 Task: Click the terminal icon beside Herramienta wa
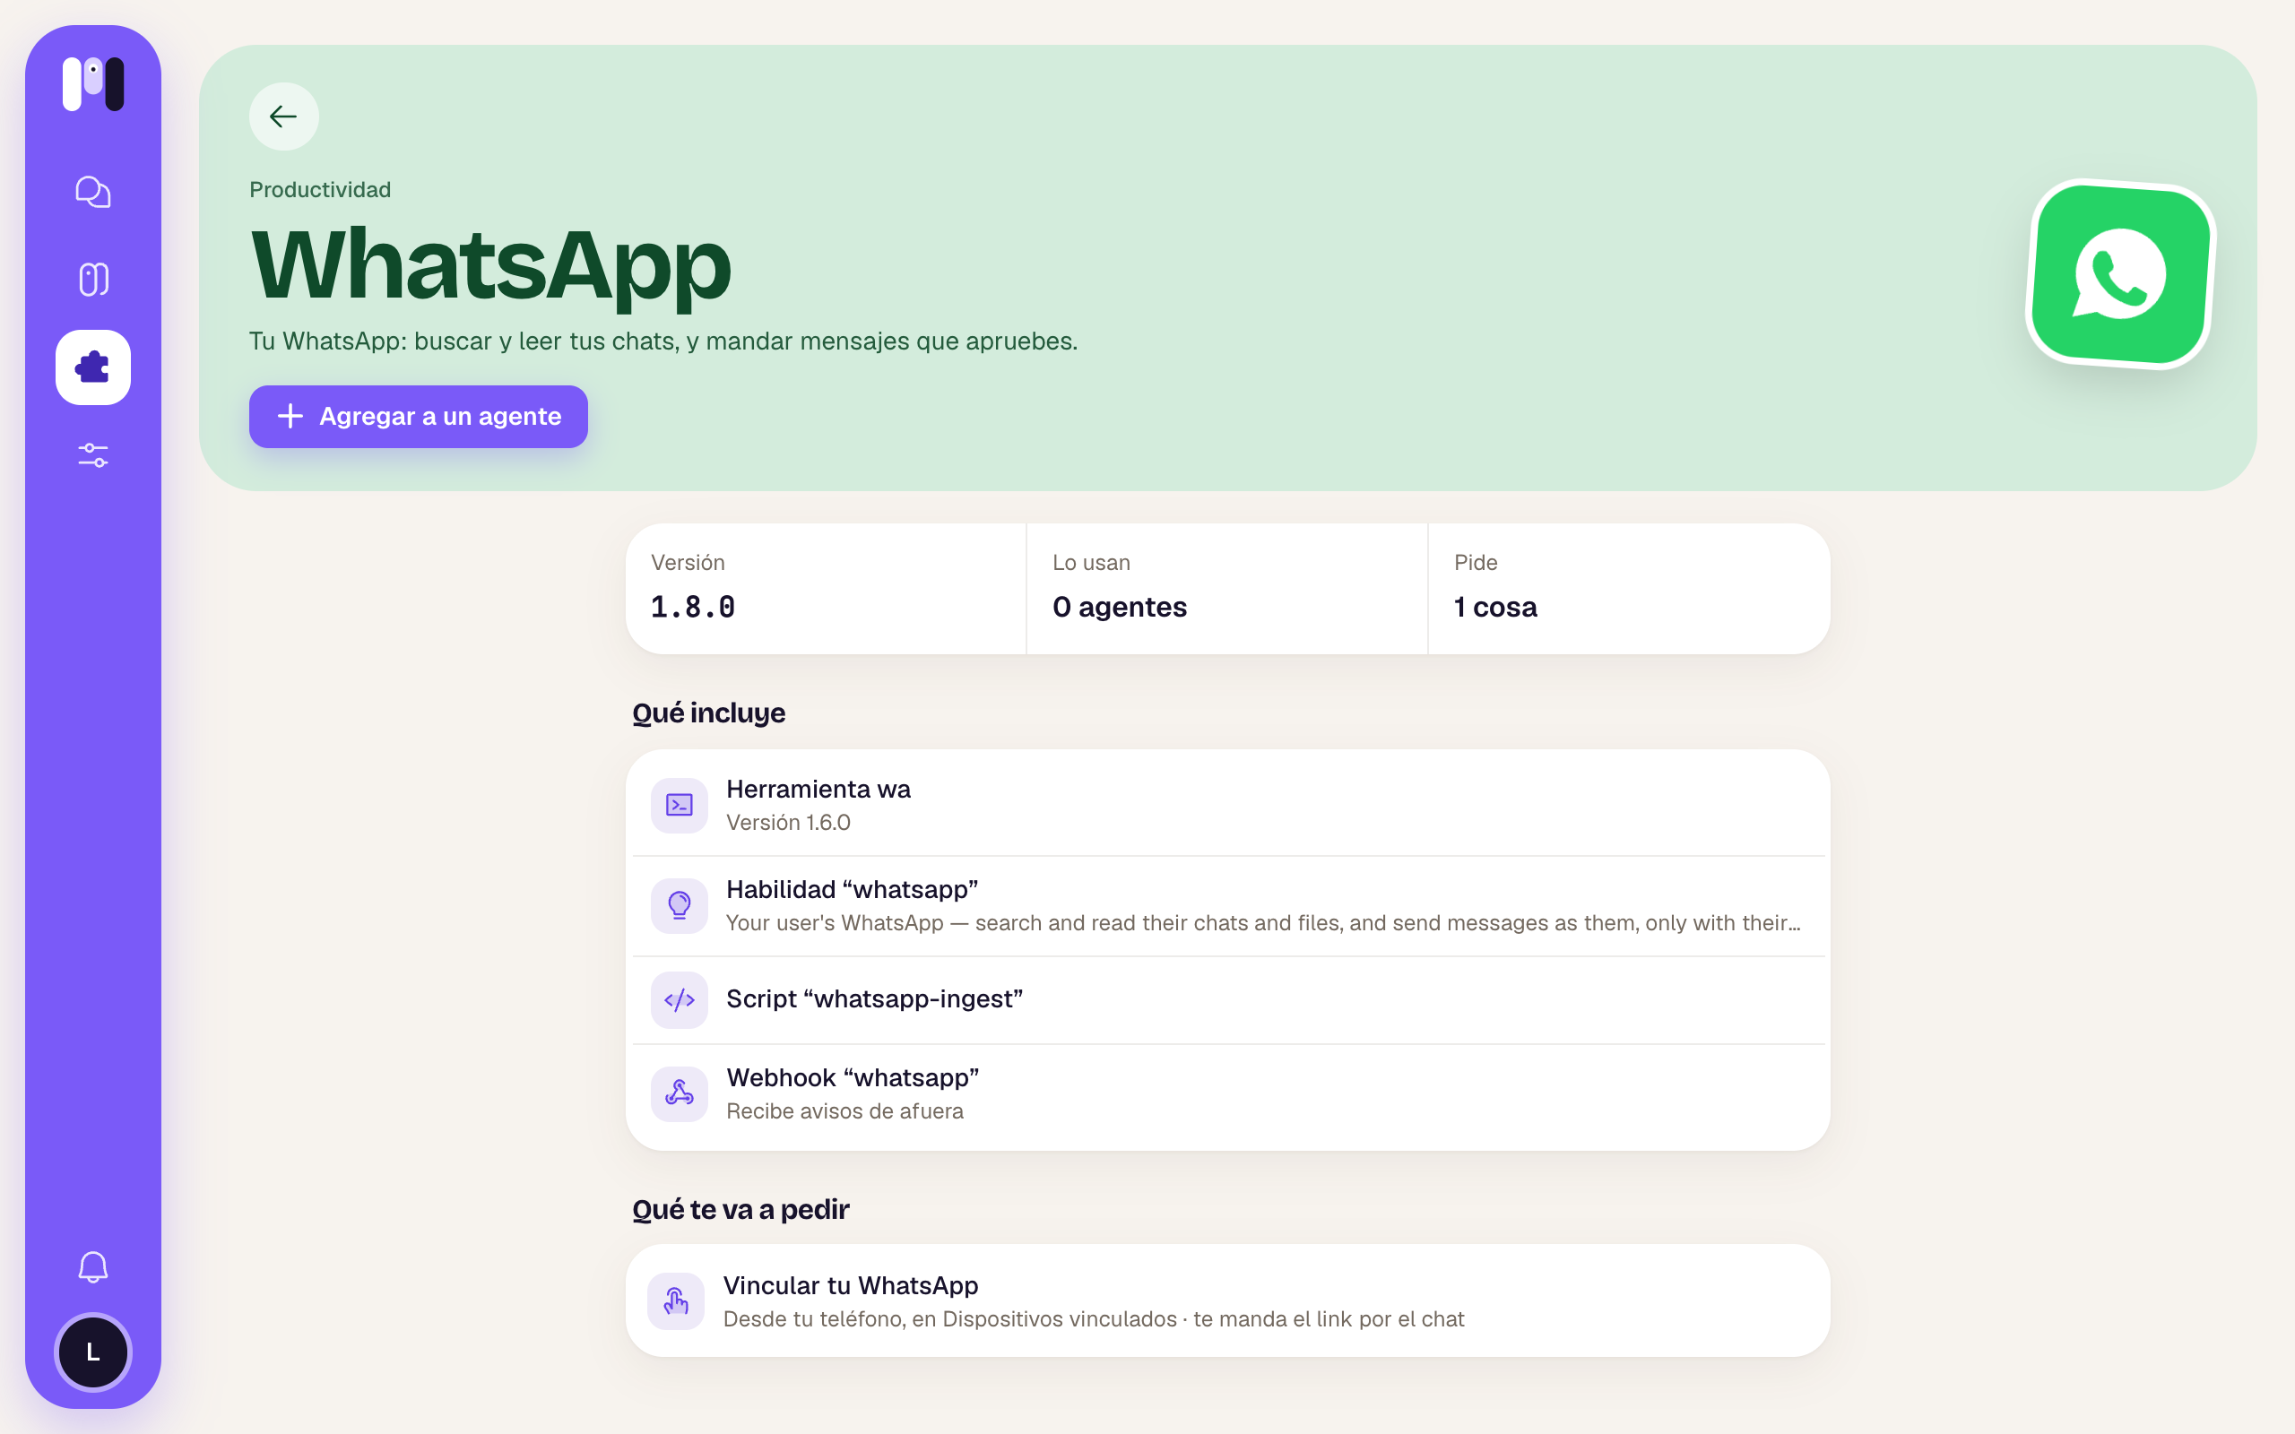[x=679, y=805]
